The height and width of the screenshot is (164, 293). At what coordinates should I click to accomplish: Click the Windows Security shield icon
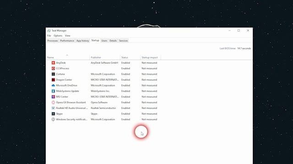(53, 119)
